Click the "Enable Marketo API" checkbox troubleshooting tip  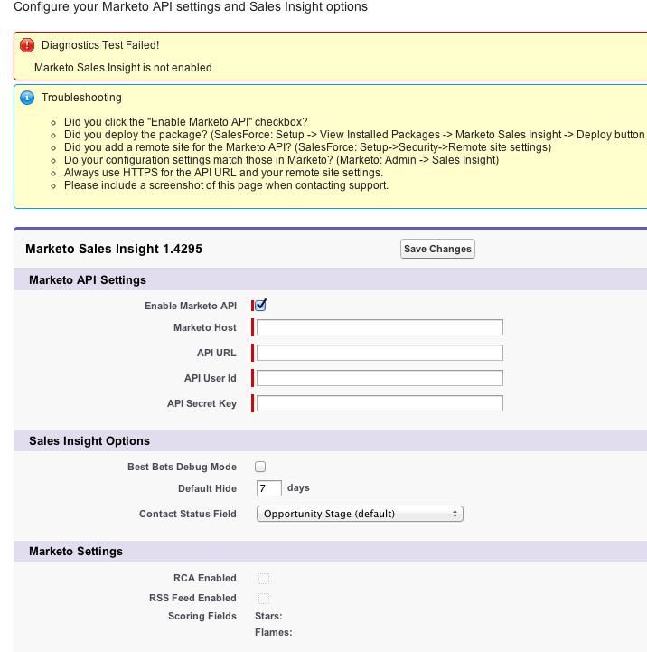tap(186, 122)
